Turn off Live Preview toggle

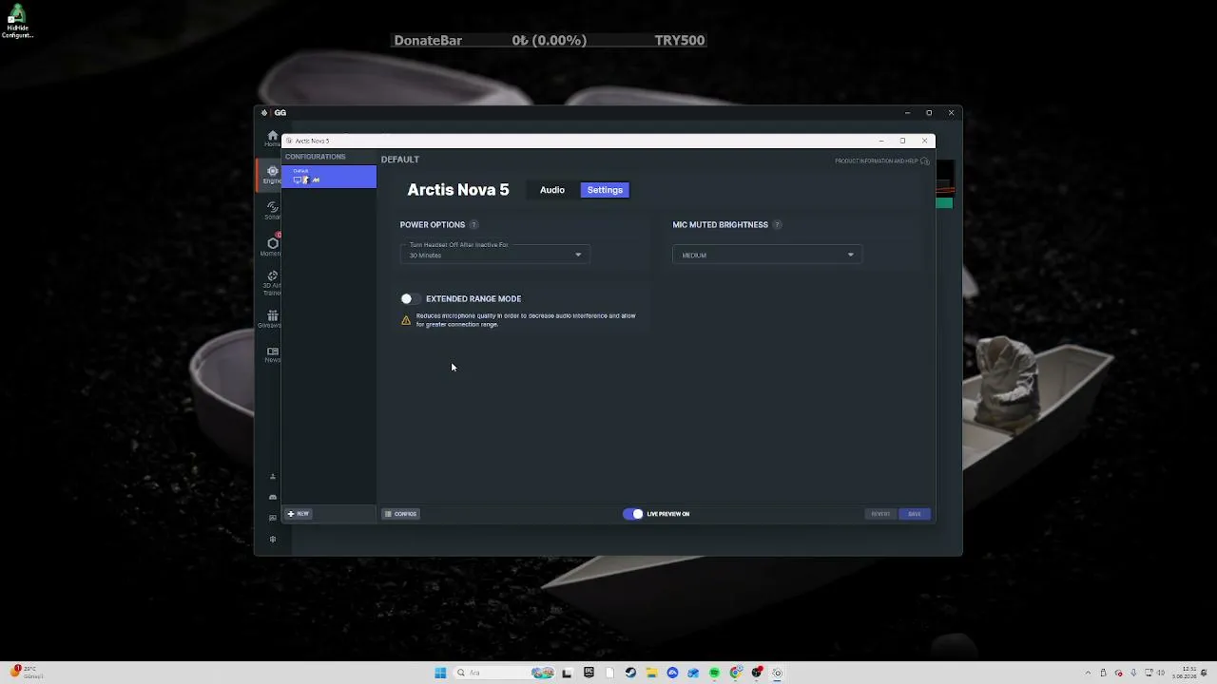[633, 514]
